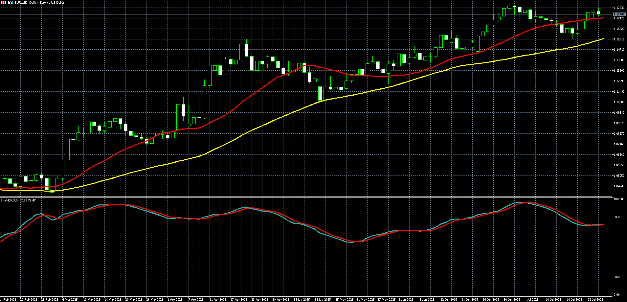627x302 pixels.
Task: Click the 1.08270 price axis label
Action: pos(619,134)
